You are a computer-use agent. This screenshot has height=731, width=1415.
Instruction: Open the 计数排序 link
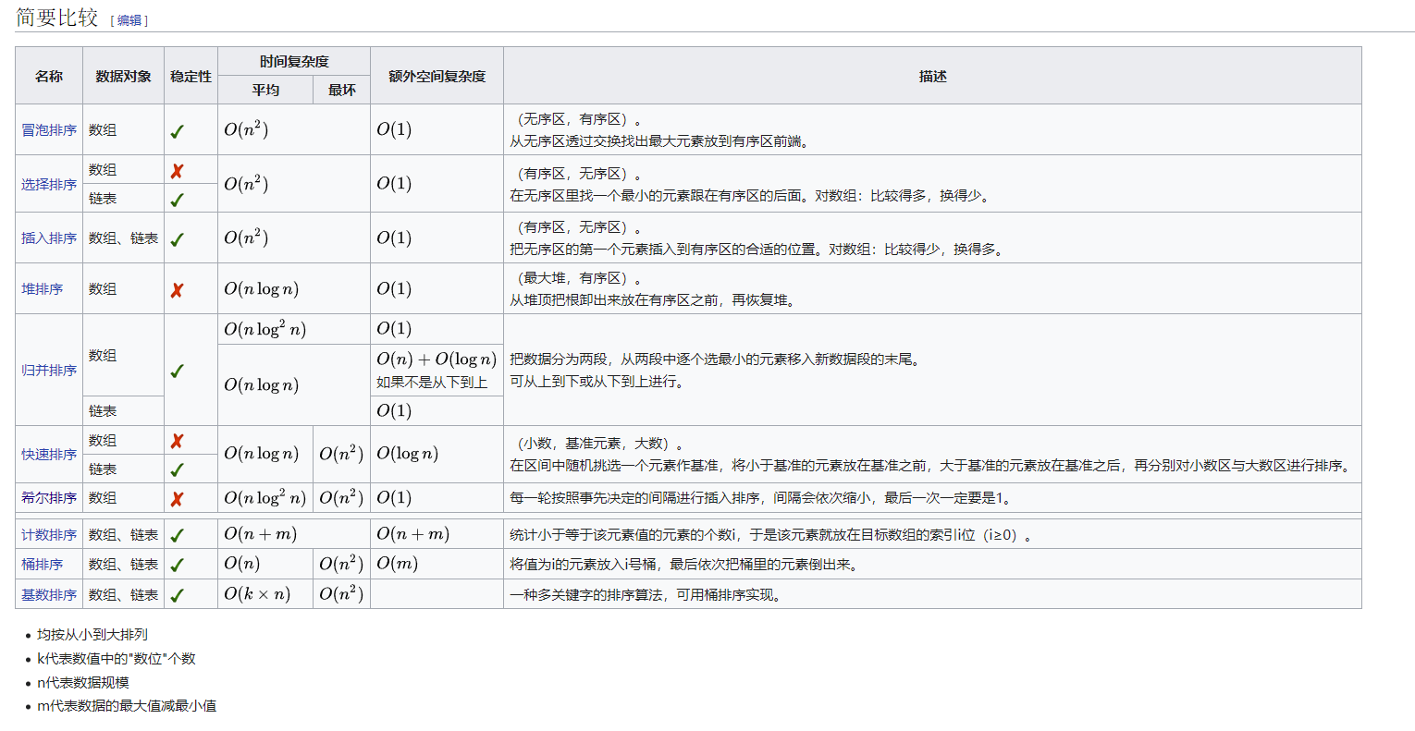(49, 534)
